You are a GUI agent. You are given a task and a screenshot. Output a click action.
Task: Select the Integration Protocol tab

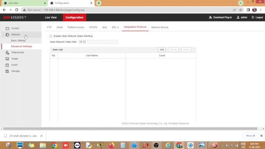(x=135, y=27)
